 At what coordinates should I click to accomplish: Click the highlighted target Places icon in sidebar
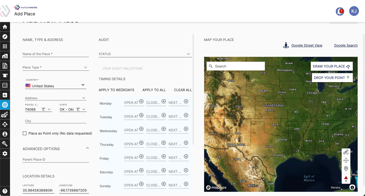coord(5,105)
